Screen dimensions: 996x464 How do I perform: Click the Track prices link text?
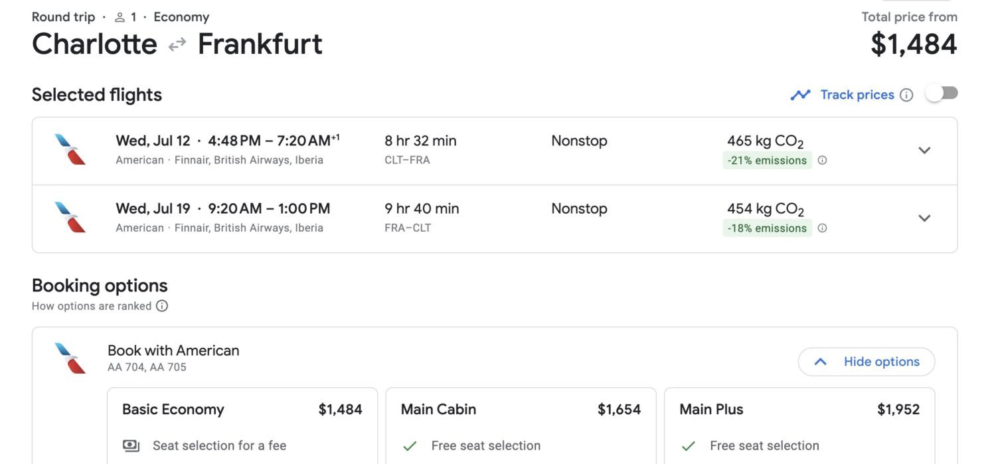[x=857, y=95]
